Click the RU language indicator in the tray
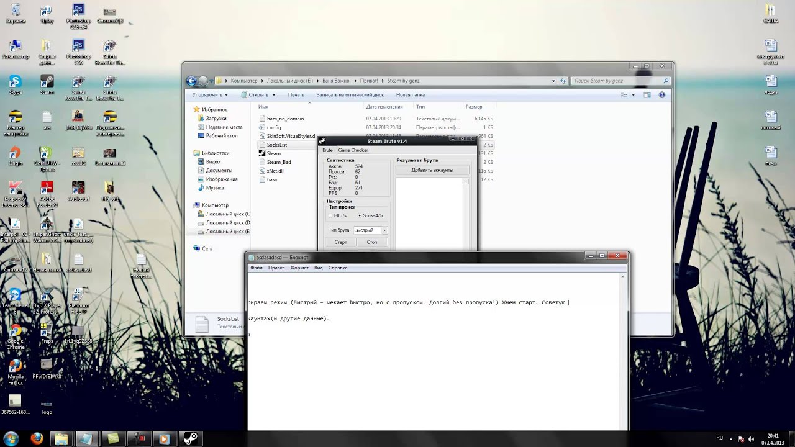 click(720, 438)
